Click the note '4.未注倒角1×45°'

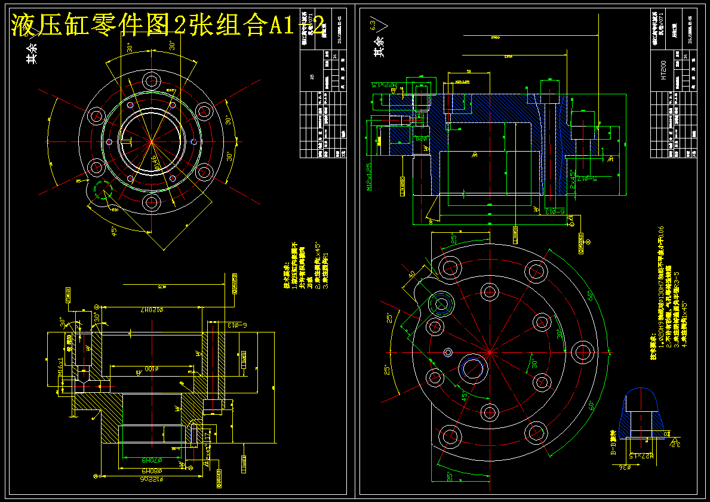684,325
